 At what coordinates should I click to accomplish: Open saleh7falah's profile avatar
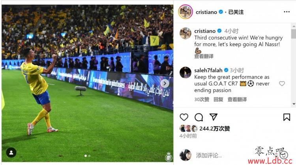185,72
